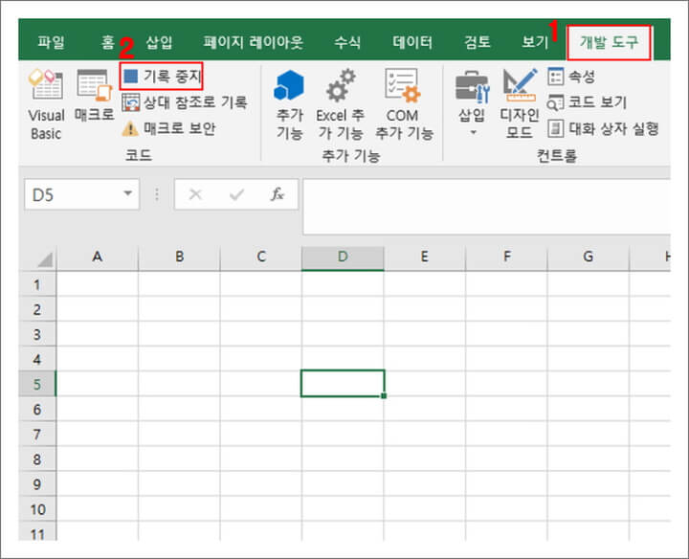Select column D header

pos(343,257)
